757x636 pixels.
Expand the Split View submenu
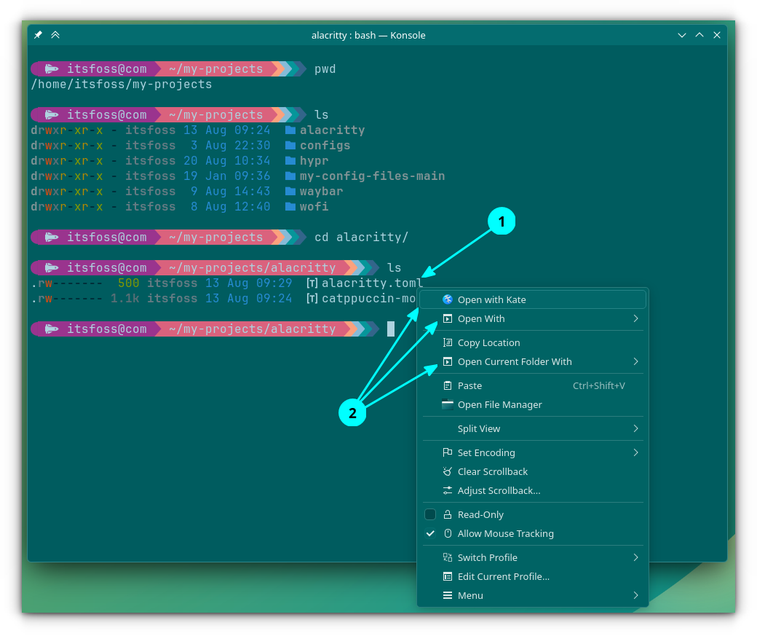[635, 428]
